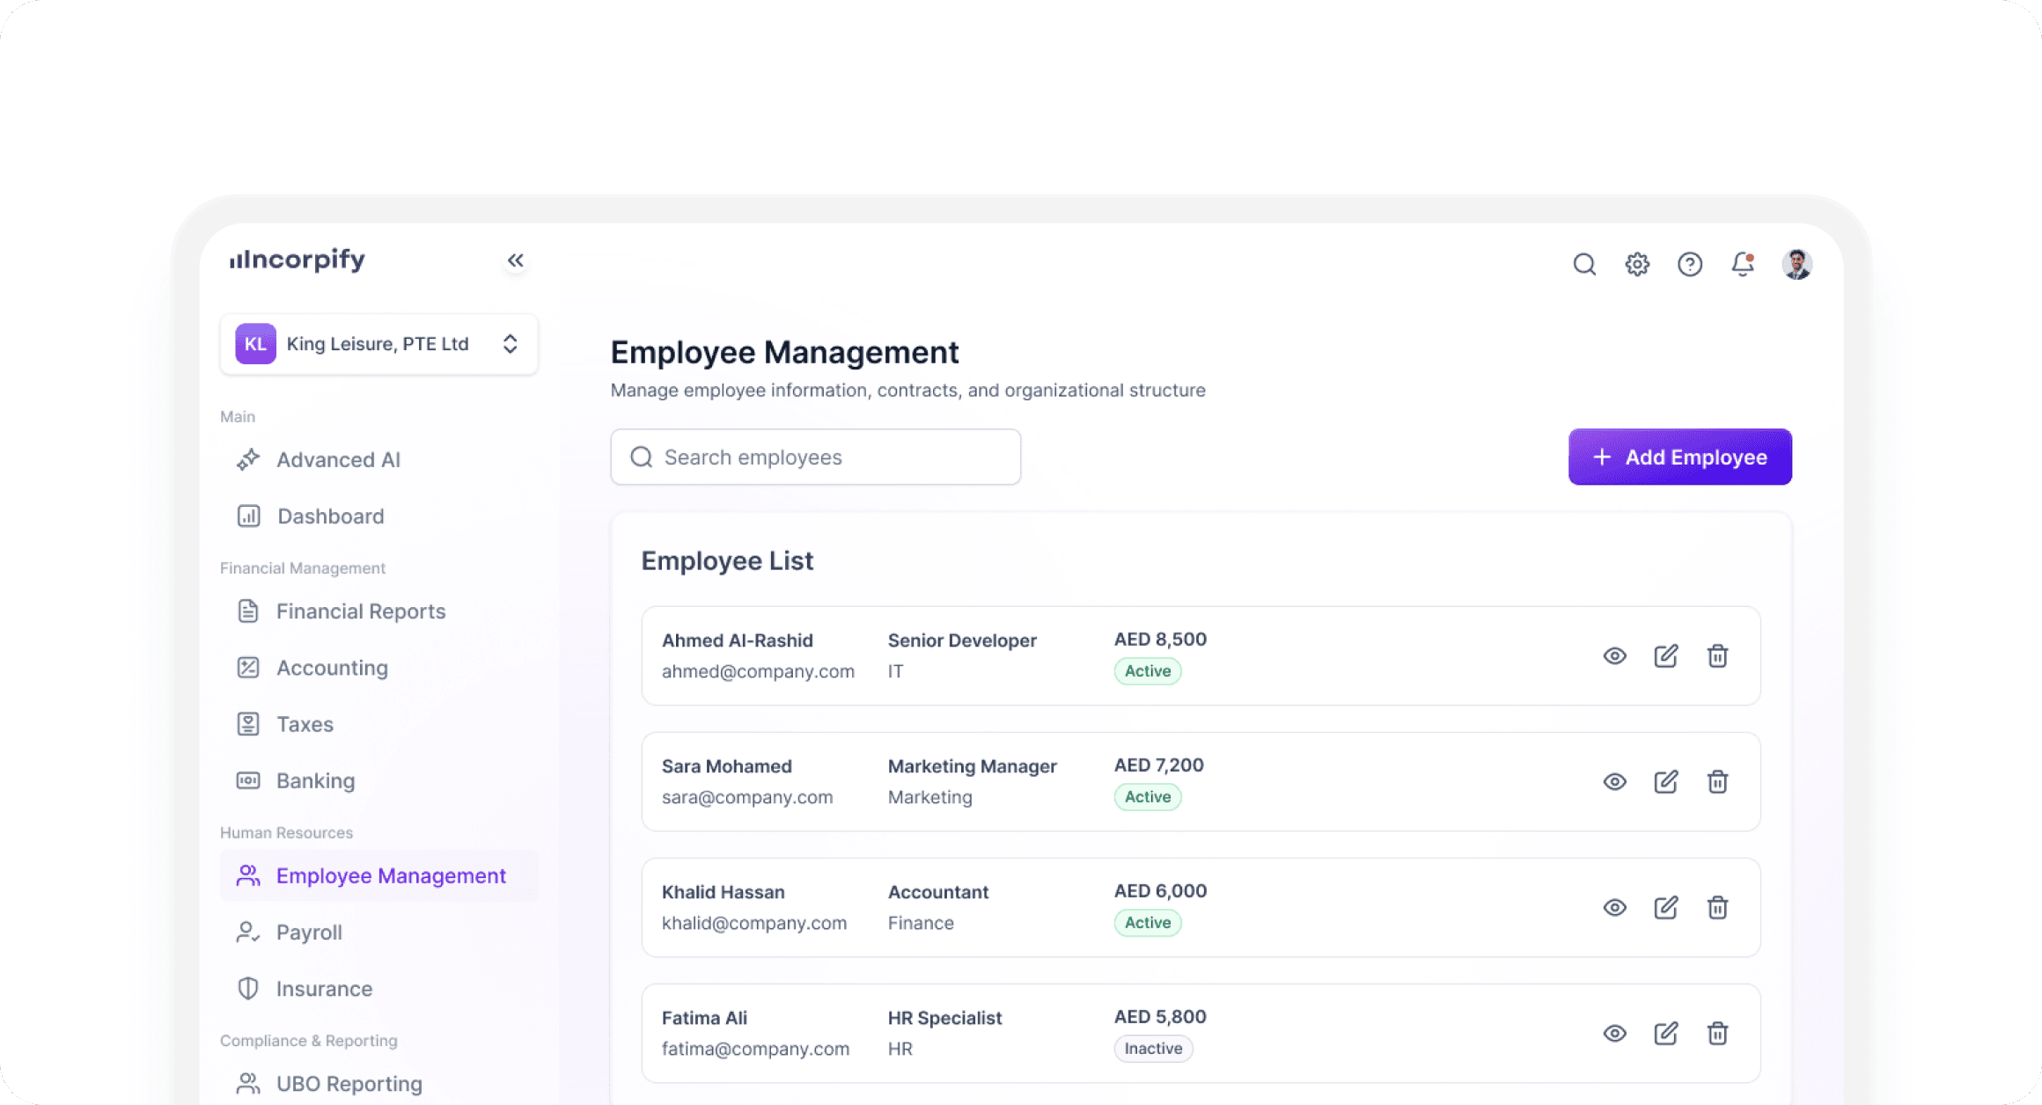Open settings via the gear icon

coord(1637,264)
